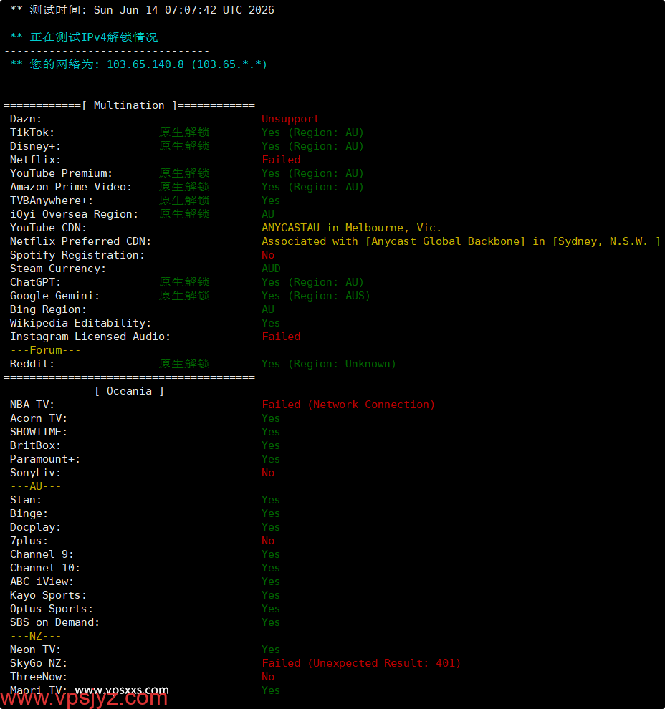665x709 pixels.
Task: Click the test time line 'Sun Jun 14 07:07:42 UTC 2026'
Action: pos(183,10)
